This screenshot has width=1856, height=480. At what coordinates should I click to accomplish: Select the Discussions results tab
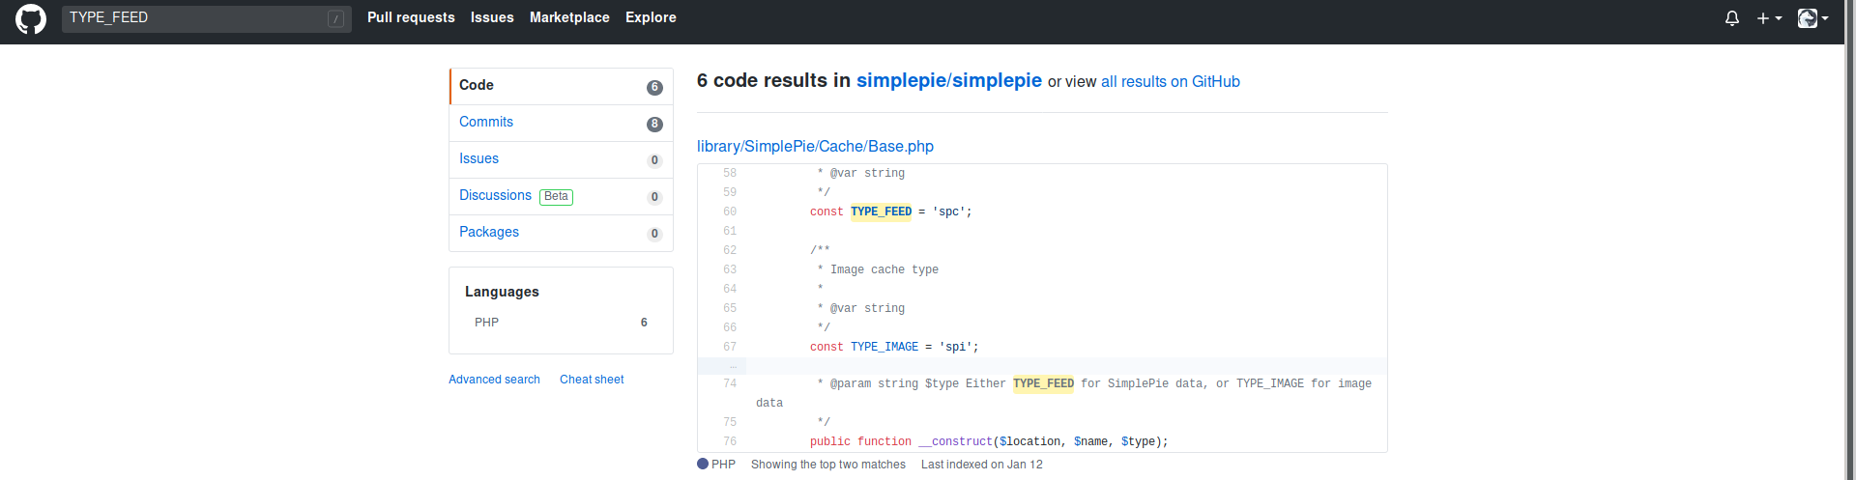point(561,196)
